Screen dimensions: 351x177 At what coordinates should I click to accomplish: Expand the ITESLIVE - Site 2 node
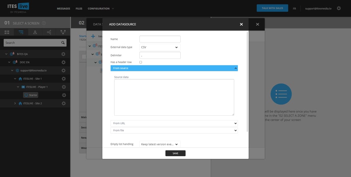coord(15,103)
